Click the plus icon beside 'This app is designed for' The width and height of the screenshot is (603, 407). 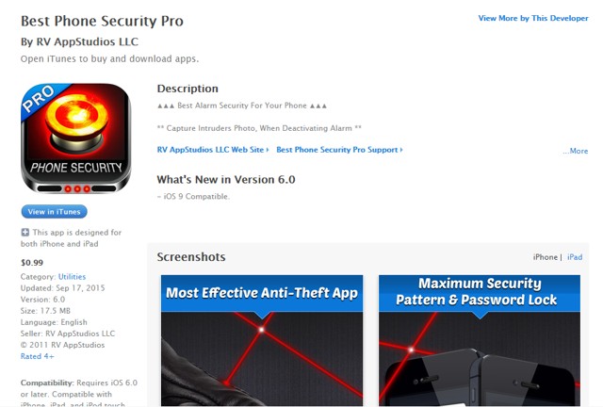point(25,233)
